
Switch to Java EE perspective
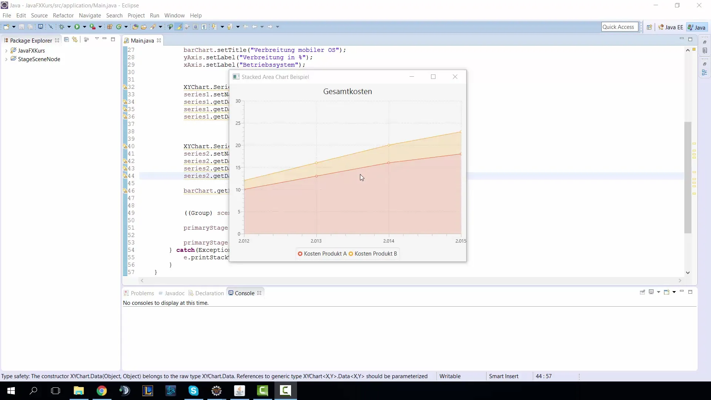(x=671, y=27)
